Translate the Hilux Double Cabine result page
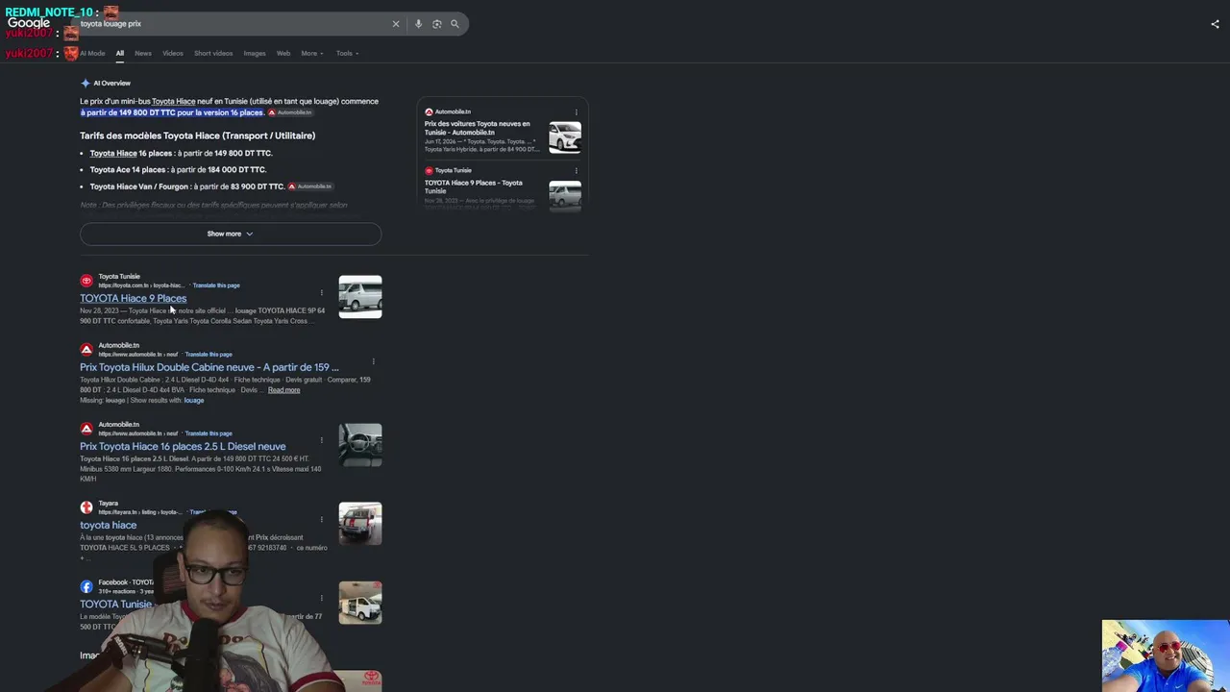 [209, 355]
